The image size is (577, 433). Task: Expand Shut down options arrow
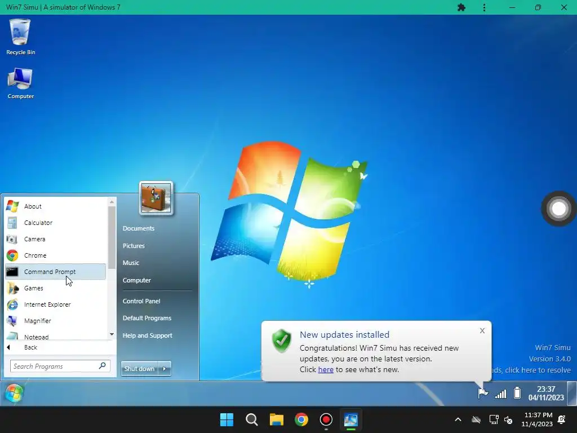tap(165, 369)
